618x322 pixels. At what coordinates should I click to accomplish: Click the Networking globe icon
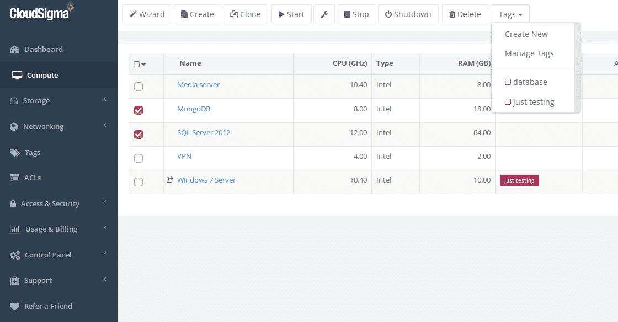[x=14, y=127]
